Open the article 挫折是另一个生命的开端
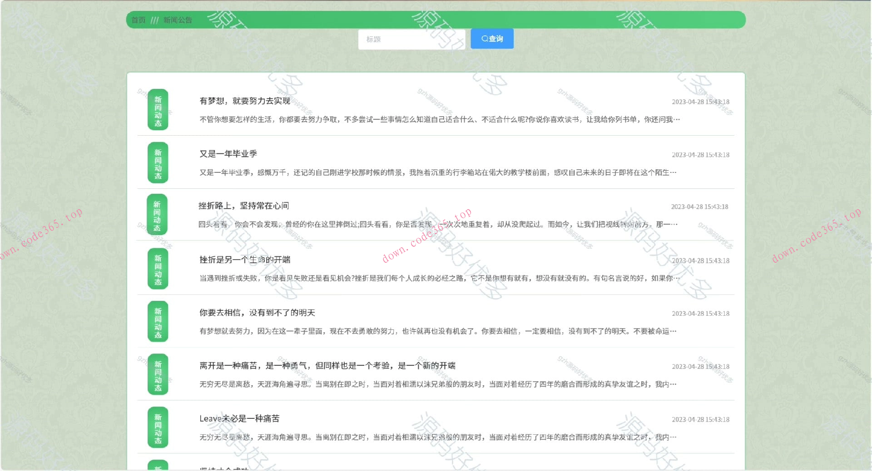This screenshot has height=471, width=872. click(x=245, y=260)
